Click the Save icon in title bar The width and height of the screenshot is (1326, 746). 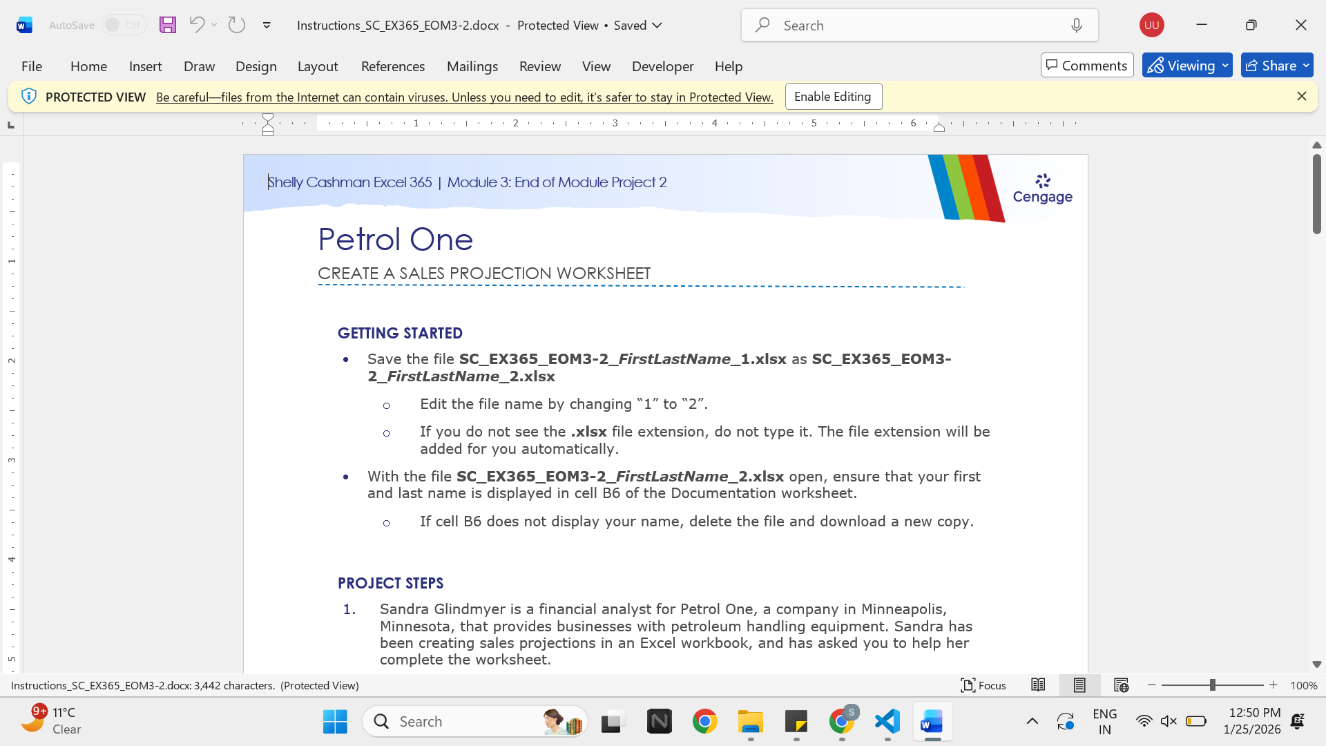tap(168, 25)
